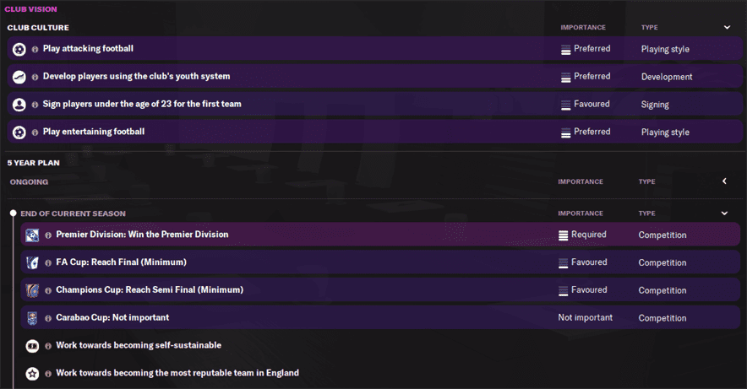The width and height of the screenshot is (747, 389).
Task: Open the Champions Cup Reach Semi Final objective
Action: [x=150, y=290]
